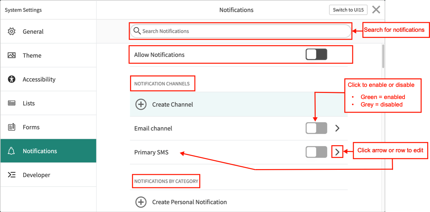
Task: Click the Create Channel label
Action: [x=173, y=104]
